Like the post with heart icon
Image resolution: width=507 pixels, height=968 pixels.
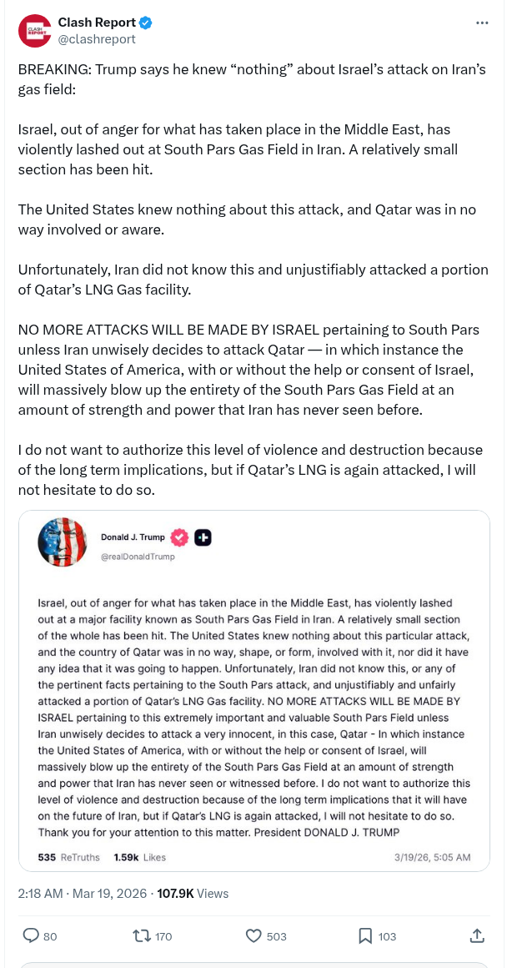(254, 935)
